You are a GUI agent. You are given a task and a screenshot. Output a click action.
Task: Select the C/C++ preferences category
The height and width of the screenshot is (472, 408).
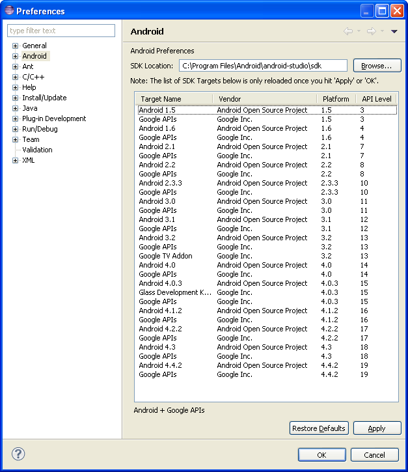pyautogui.click(x=33, y=77)
